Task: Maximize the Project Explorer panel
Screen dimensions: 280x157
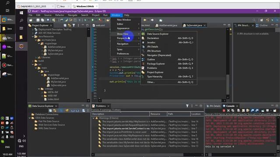Action: tap(87, 25)
